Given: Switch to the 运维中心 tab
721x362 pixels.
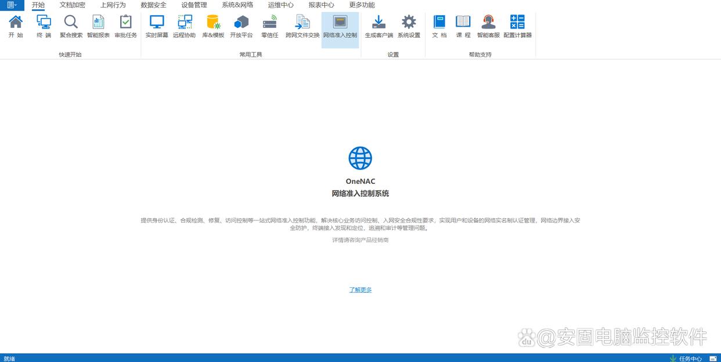Looking at the screenshot, I should [x=281, y=5].
